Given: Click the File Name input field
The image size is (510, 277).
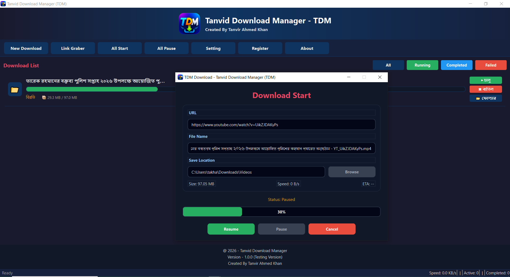Looking at the screenshot, I should (282, 148).
